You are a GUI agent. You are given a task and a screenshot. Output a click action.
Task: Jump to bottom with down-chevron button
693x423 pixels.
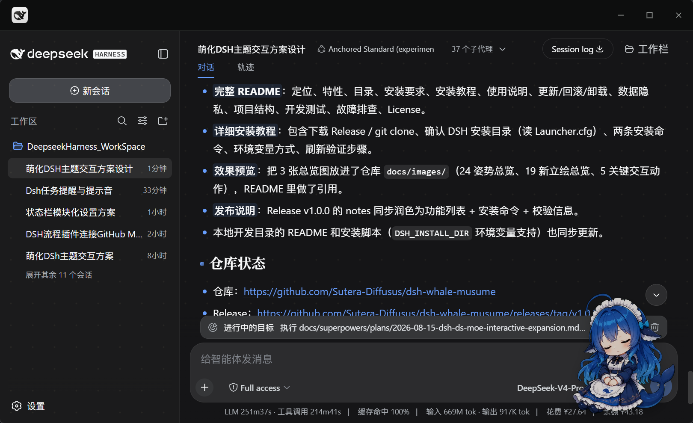point(656,295)
